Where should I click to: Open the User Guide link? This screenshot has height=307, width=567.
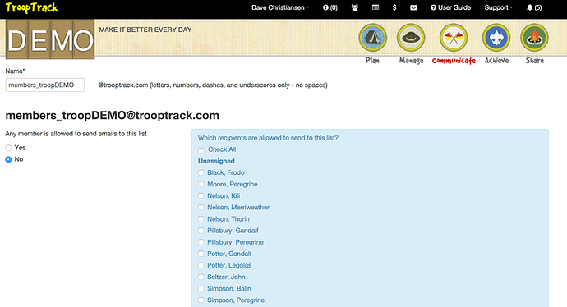point(450,7)
